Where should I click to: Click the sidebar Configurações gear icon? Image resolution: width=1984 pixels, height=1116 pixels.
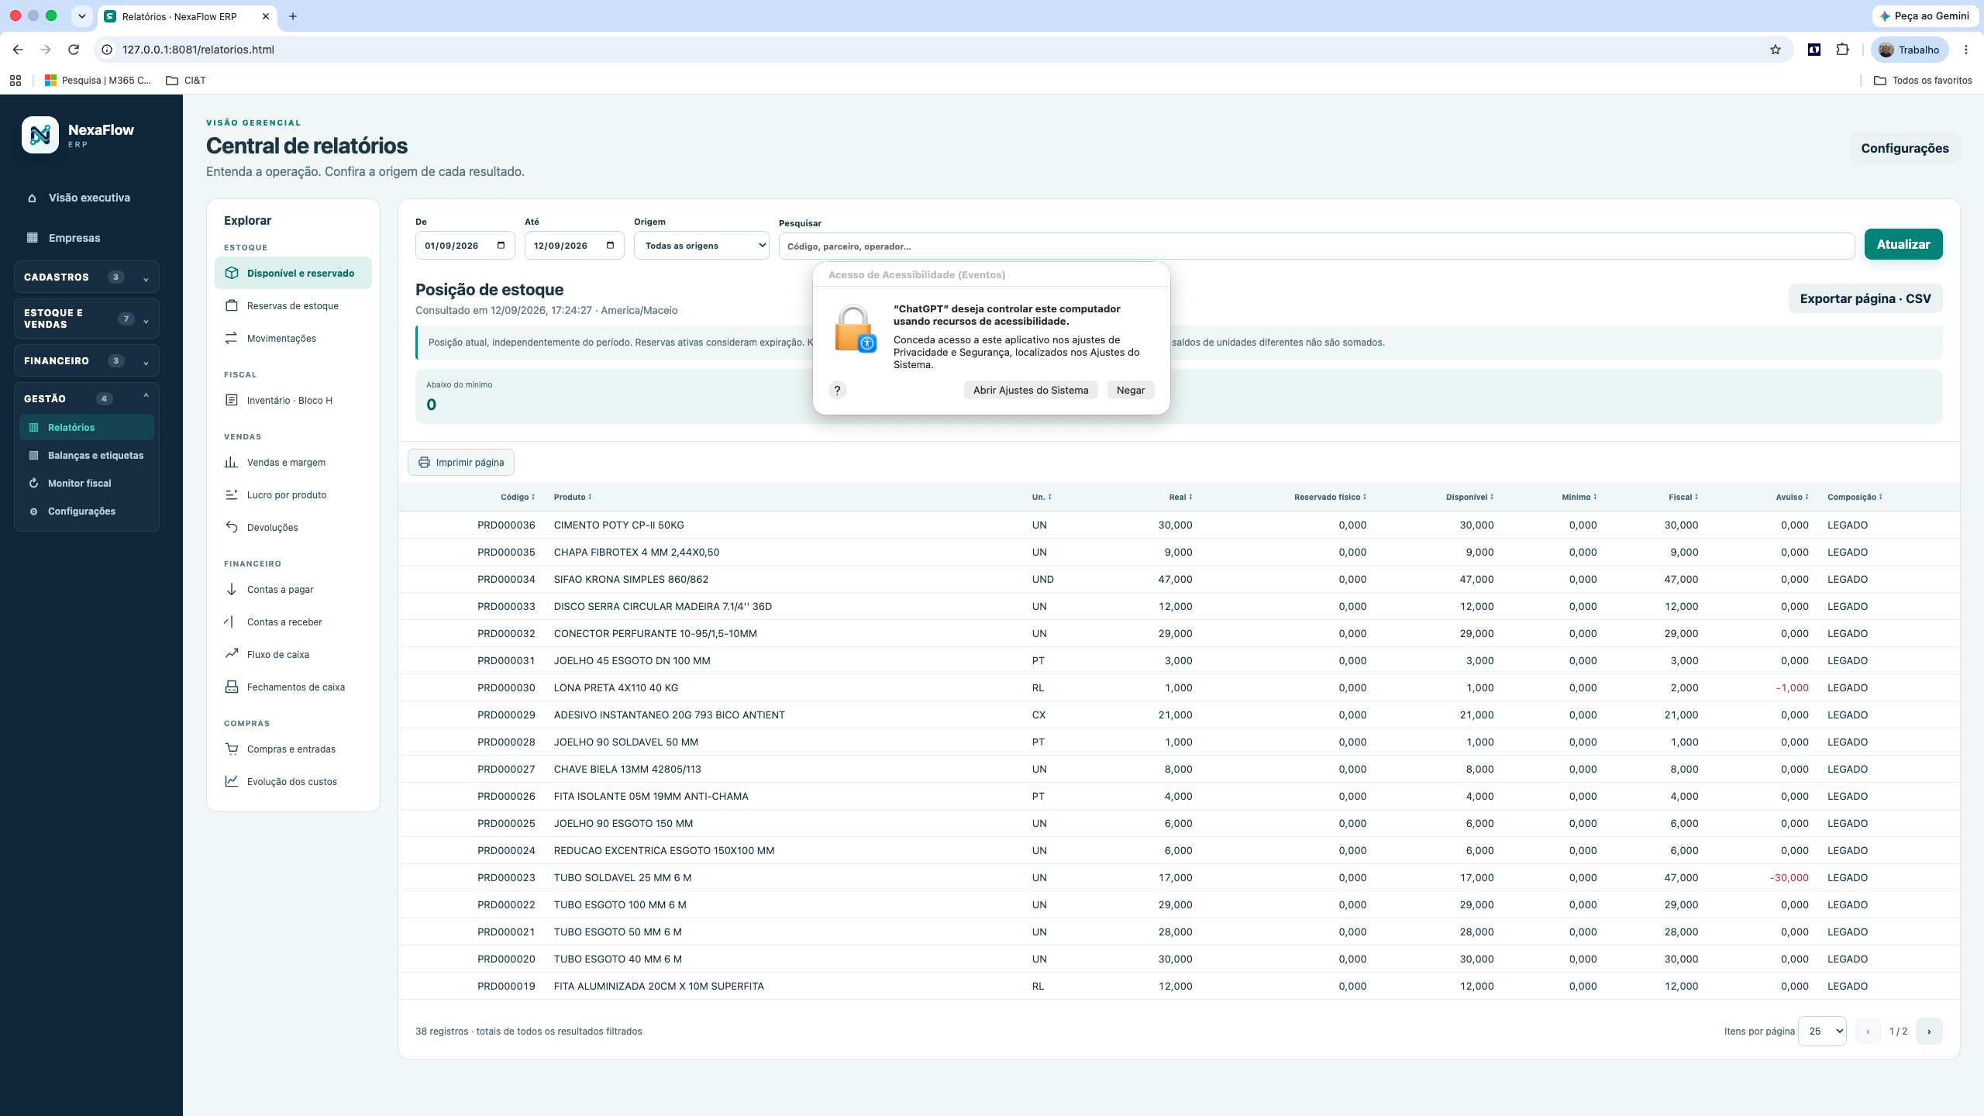[x=33, y=511]
